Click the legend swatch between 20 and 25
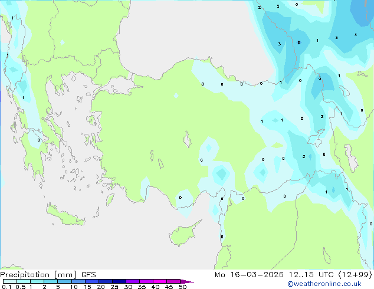374x289 pixels. [106, 281]
